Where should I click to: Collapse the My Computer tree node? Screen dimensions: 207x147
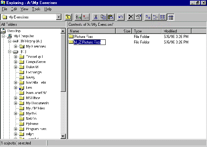[x=3, y=36]
